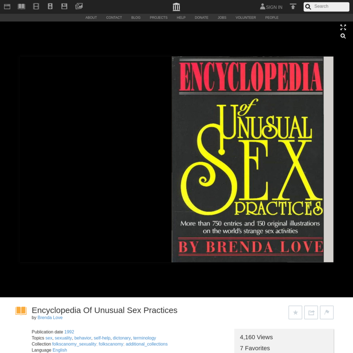Open the Images icon in top bar

[x=79, y=6]
